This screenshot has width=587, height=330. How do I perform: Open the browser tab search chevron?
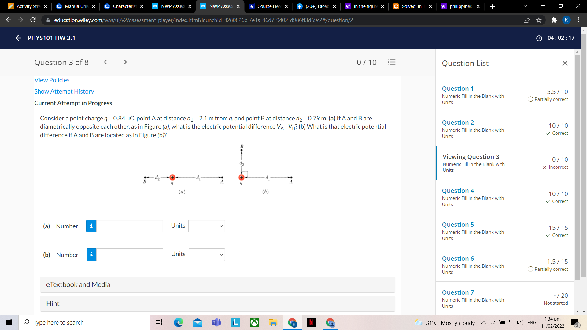pos(525,5)
